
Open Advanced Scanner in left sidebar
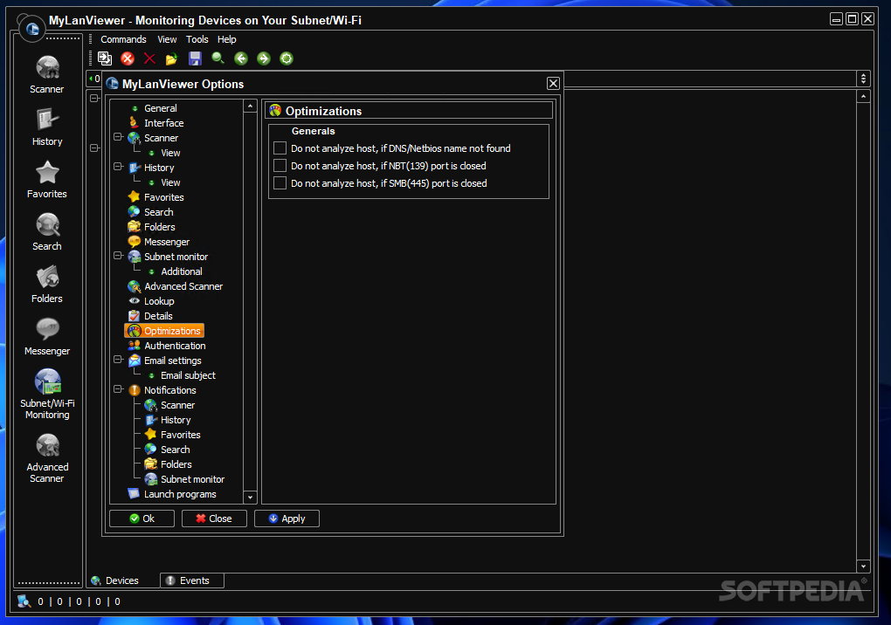47,458
